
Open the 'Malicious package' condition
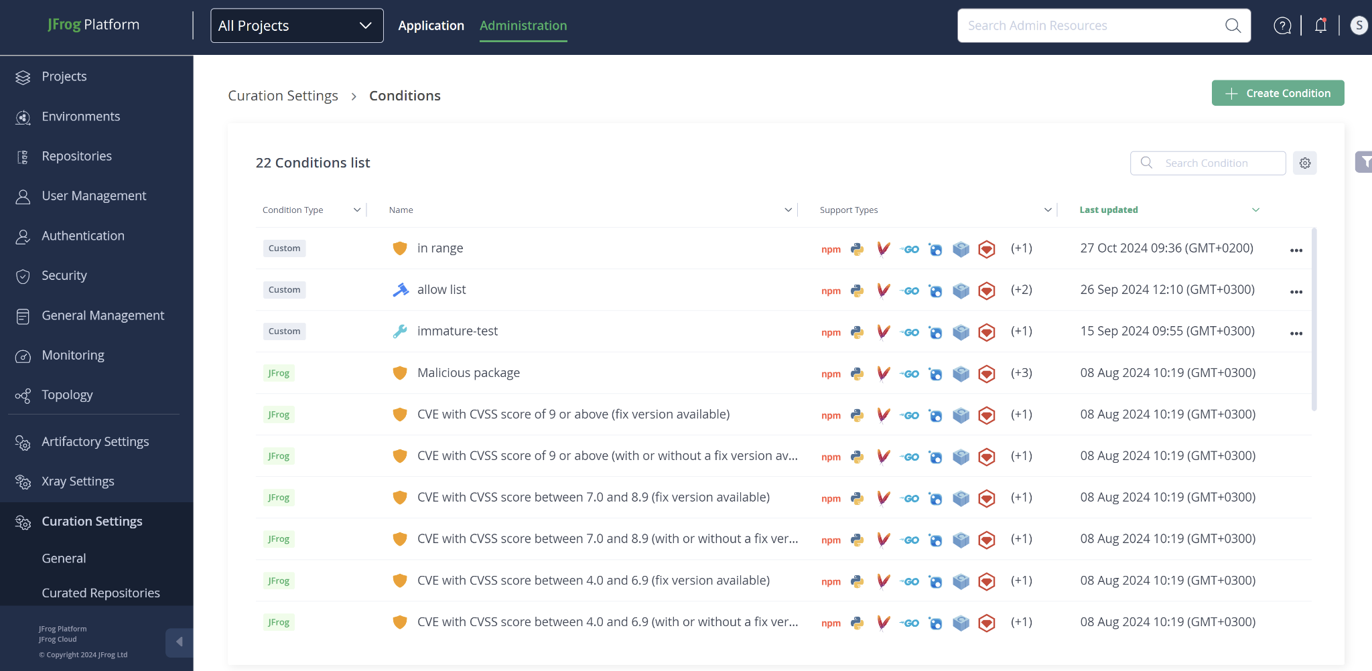click(468, 373)
